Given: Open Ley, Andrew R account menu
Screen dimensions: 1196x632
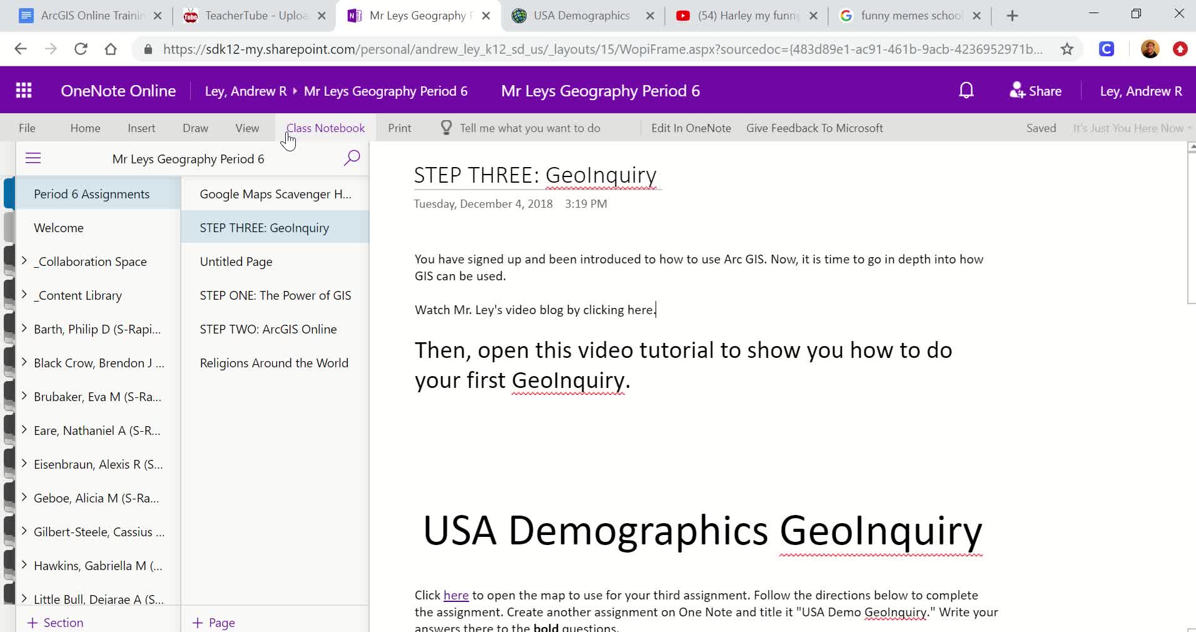Looking at the screenshot, I should point(1141,91).
